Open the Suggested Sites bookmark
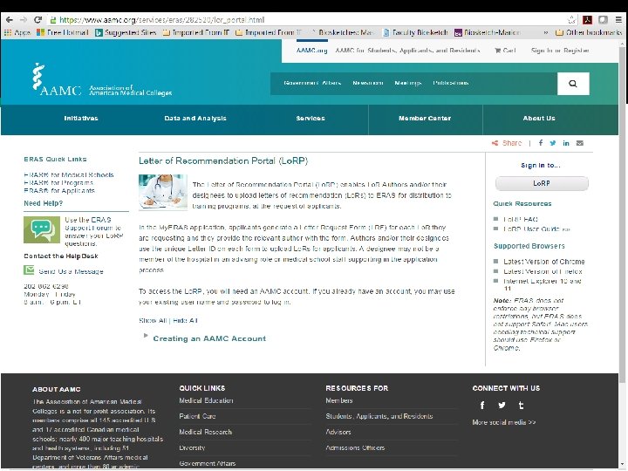 tap(126, 32)
